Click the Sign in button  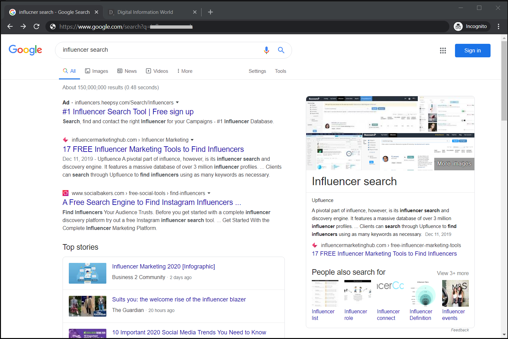[x=472, y=50]
